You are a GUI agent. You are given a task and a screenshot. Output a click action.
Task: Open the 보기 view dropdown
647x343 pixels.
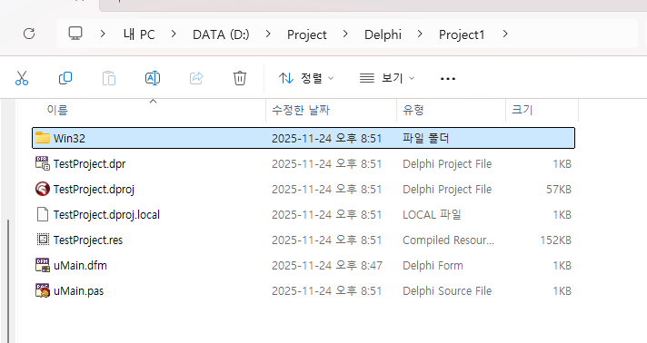pos(387,78)
